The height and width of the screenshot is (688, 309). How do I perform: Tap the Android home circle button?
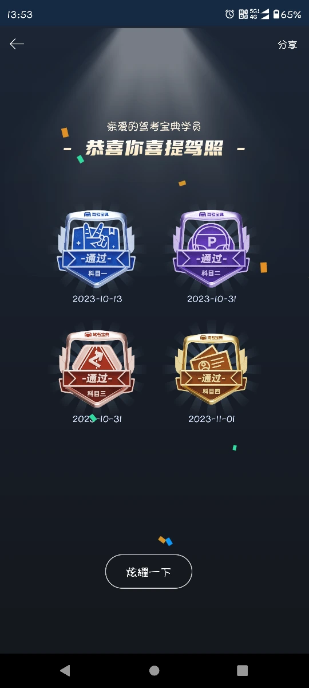pos(154,670)
